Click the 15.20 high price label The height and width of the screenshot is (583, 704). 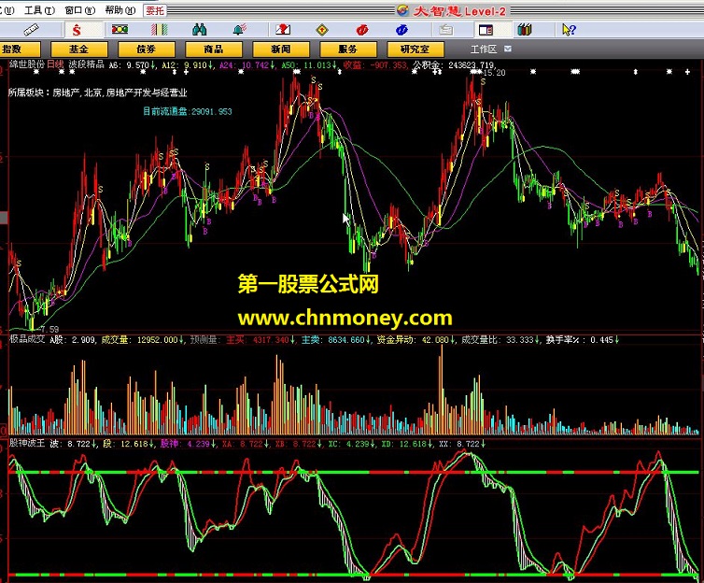coord(494,73)
